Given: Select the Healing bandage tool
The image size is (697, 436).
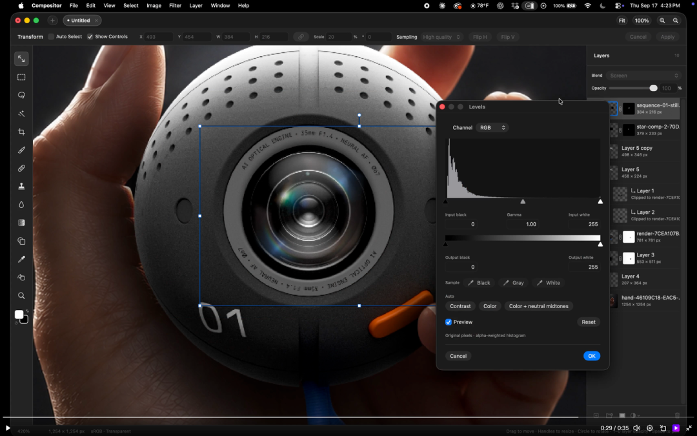Looking at the screenshot, I should tap(21, 168).
